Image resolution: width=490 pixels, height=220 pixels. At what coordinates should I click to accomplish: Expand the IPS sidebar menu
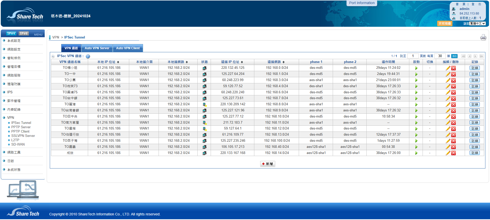(x=10, y=92)
